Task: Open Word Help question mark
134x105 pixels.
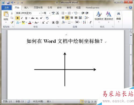Action: [131, 7]
